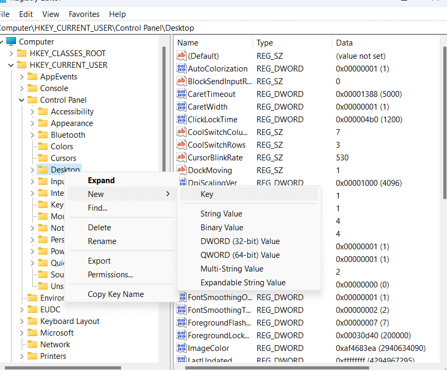447x370 pixels.
Task: Click the Computer root icon in tree
Action: (11, 41)
